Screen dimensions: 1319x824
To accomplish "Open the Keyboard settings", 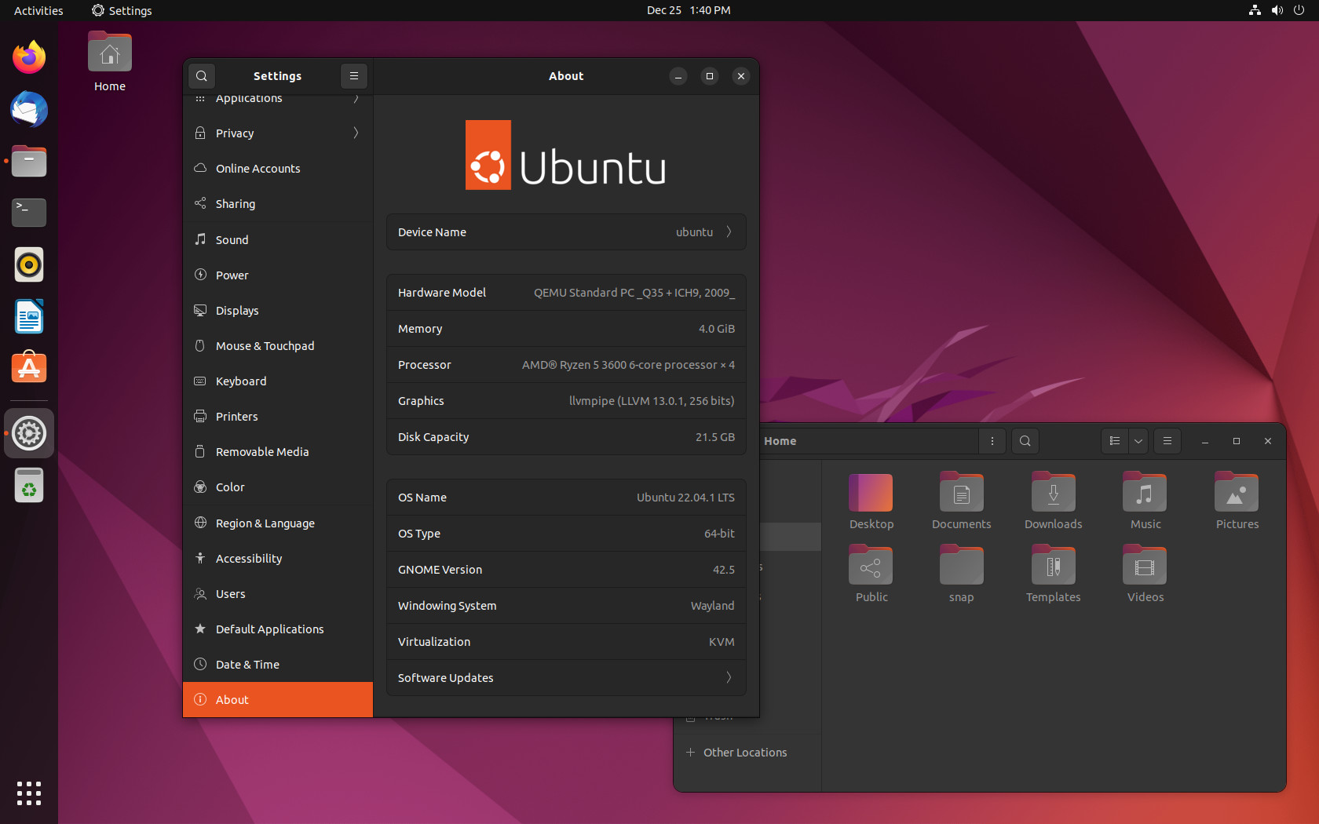I will tap(278, 381).
